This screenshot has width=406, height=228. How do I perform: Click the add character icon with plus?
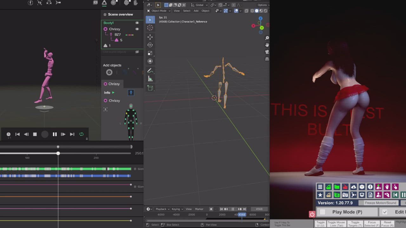pyautogui.click(x=378, y=187)
